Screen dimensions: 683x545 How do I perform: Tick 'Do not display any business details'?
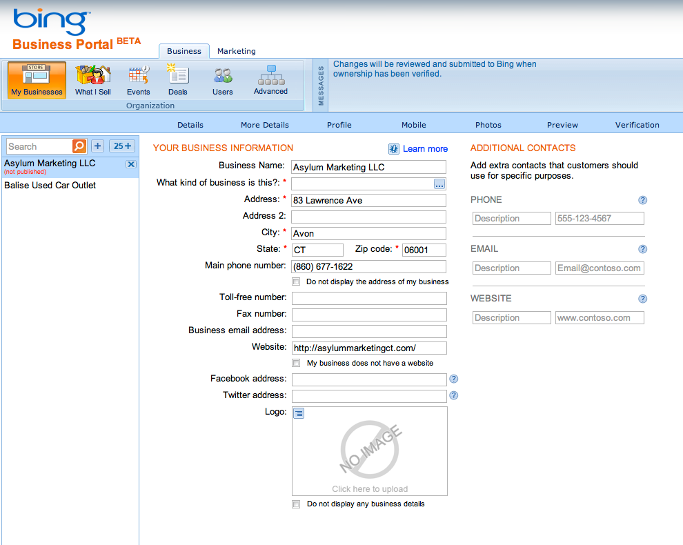coord(296,504)
